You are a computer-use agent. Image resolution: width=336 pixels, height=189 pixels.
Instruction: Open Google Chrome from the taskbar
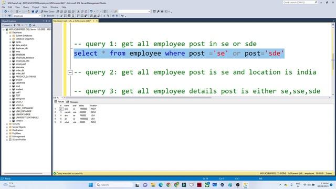[169, 185]
